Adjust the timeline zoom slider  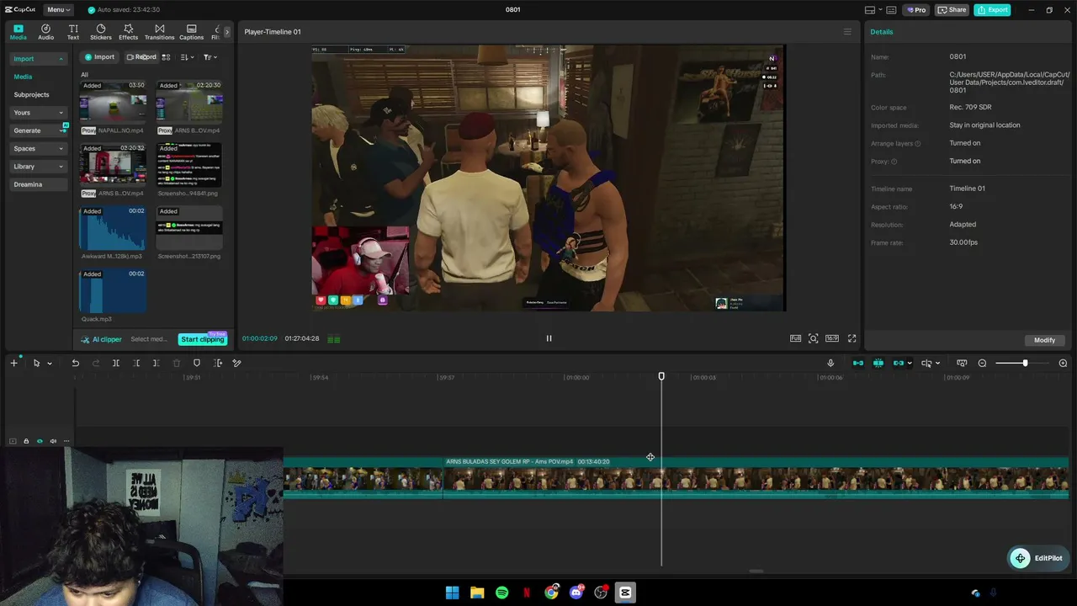pos(1024,363)
